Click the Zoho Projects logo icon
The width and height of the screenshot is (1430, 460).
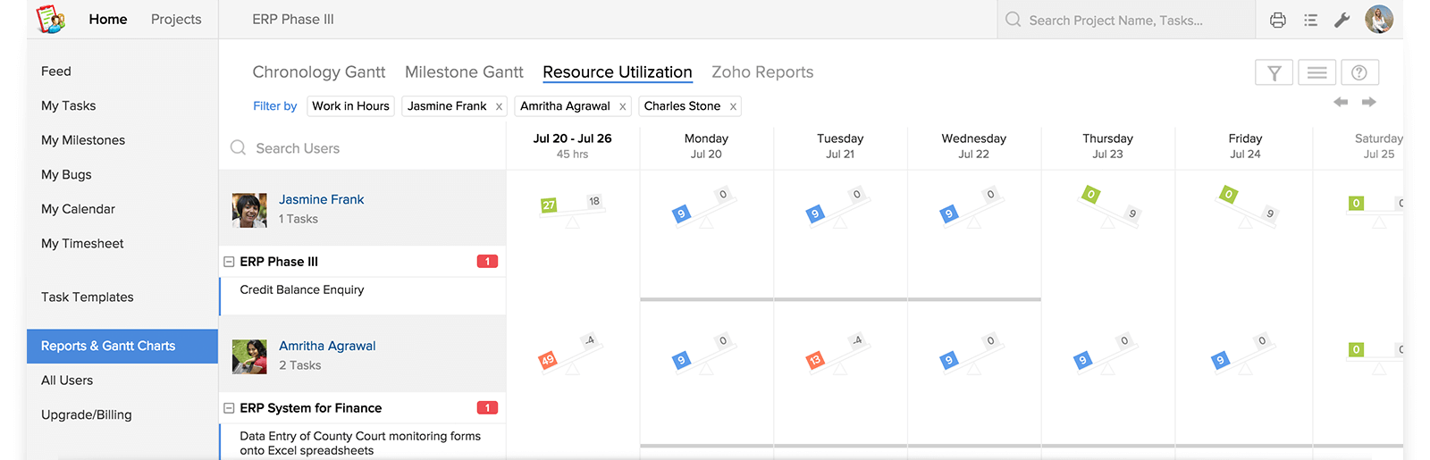[51, 19]
